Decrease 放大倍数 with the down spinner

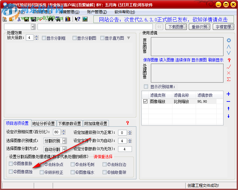36,39
